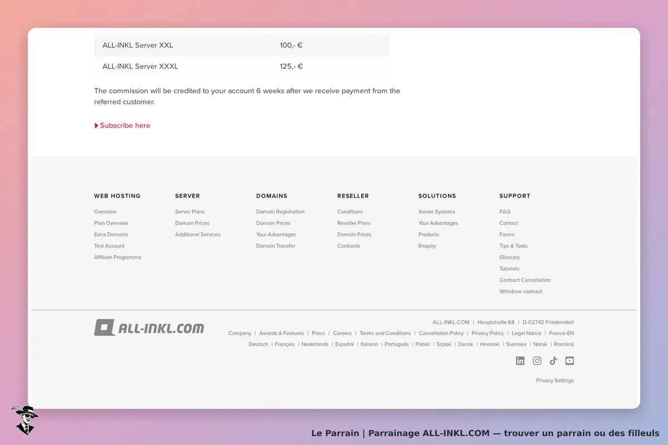Image resolution: width=668 pixels, height=445 pixels.
Task: Switch language to Deutsch
Action: pos(258,344)
